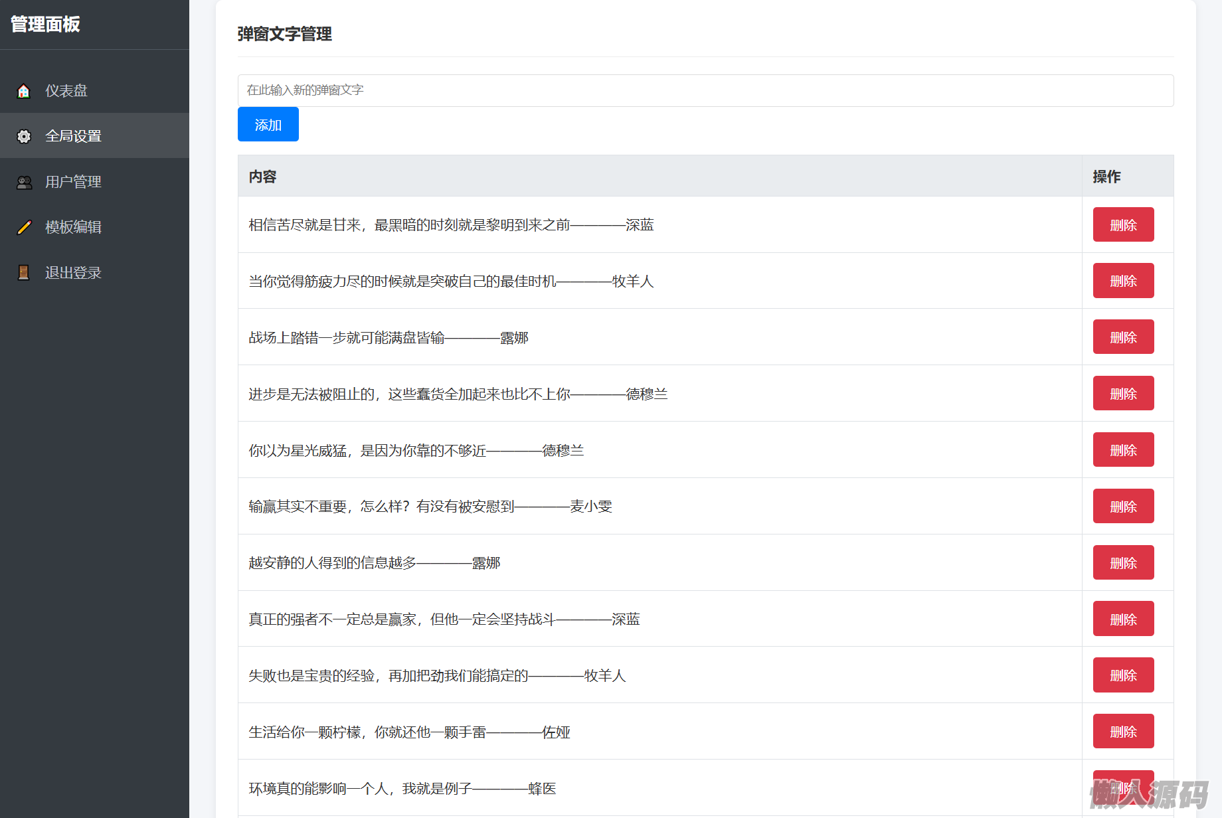
Task: Focus the new popup text input field
Action: [x=705, y=90]
